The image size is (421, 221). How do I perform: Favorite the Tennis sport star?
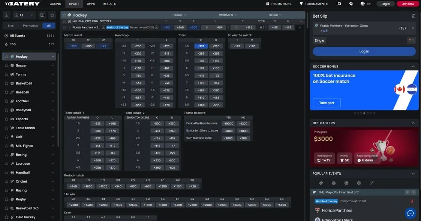tap(6, 74)
